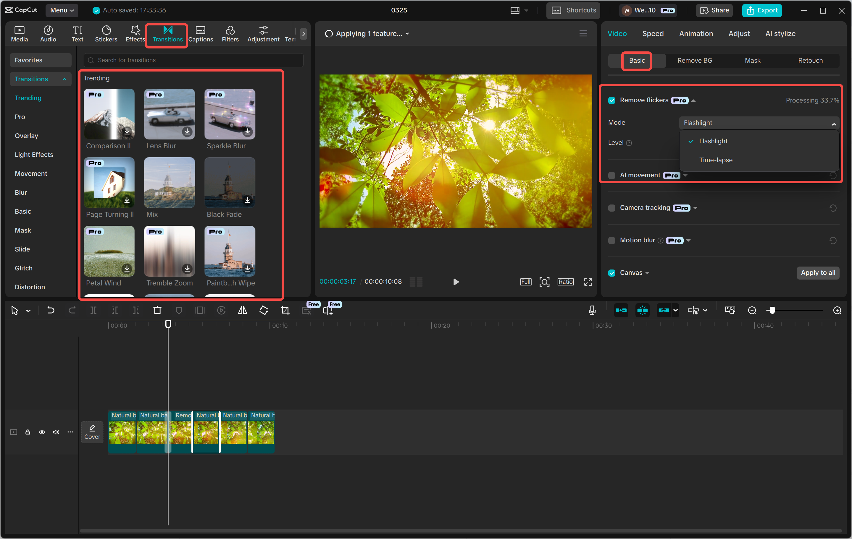This screenshot has width=852, height=539.
Task: Open the Captions panel
Action: coord(201,34)
